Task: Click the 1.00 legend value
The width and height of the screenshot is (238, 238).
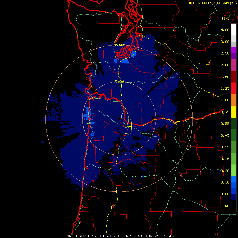Action: [x=225, y=100]
